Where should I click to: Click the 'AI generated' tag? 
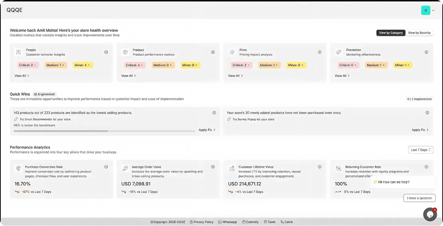tap(45, 94)
